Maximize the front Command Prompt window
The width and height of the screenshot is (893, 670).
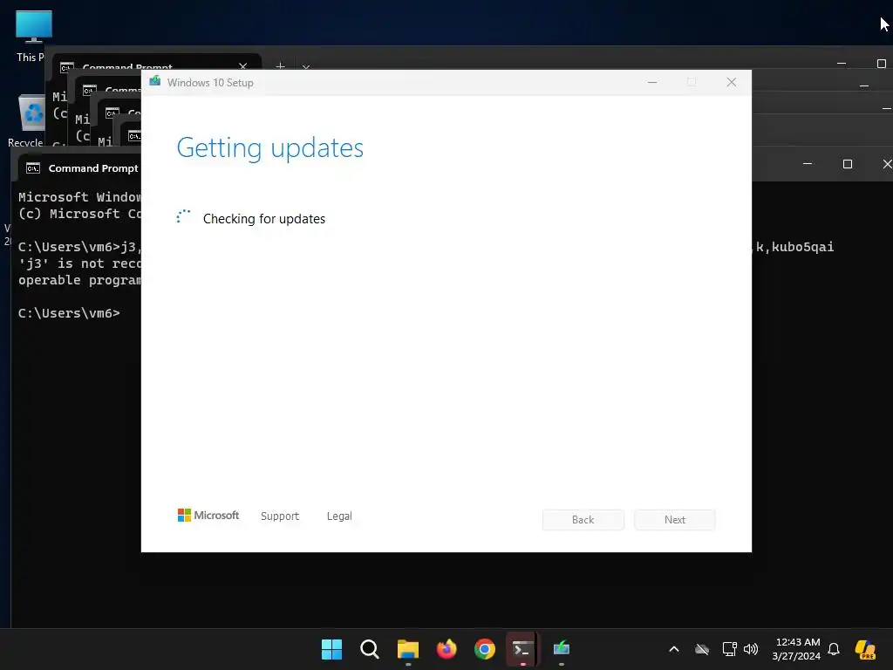[x=848, y=164]
